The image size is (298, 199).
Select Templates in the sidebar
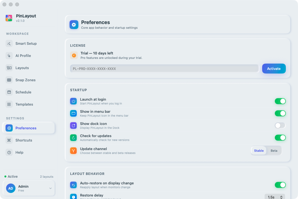coord(29,104)
